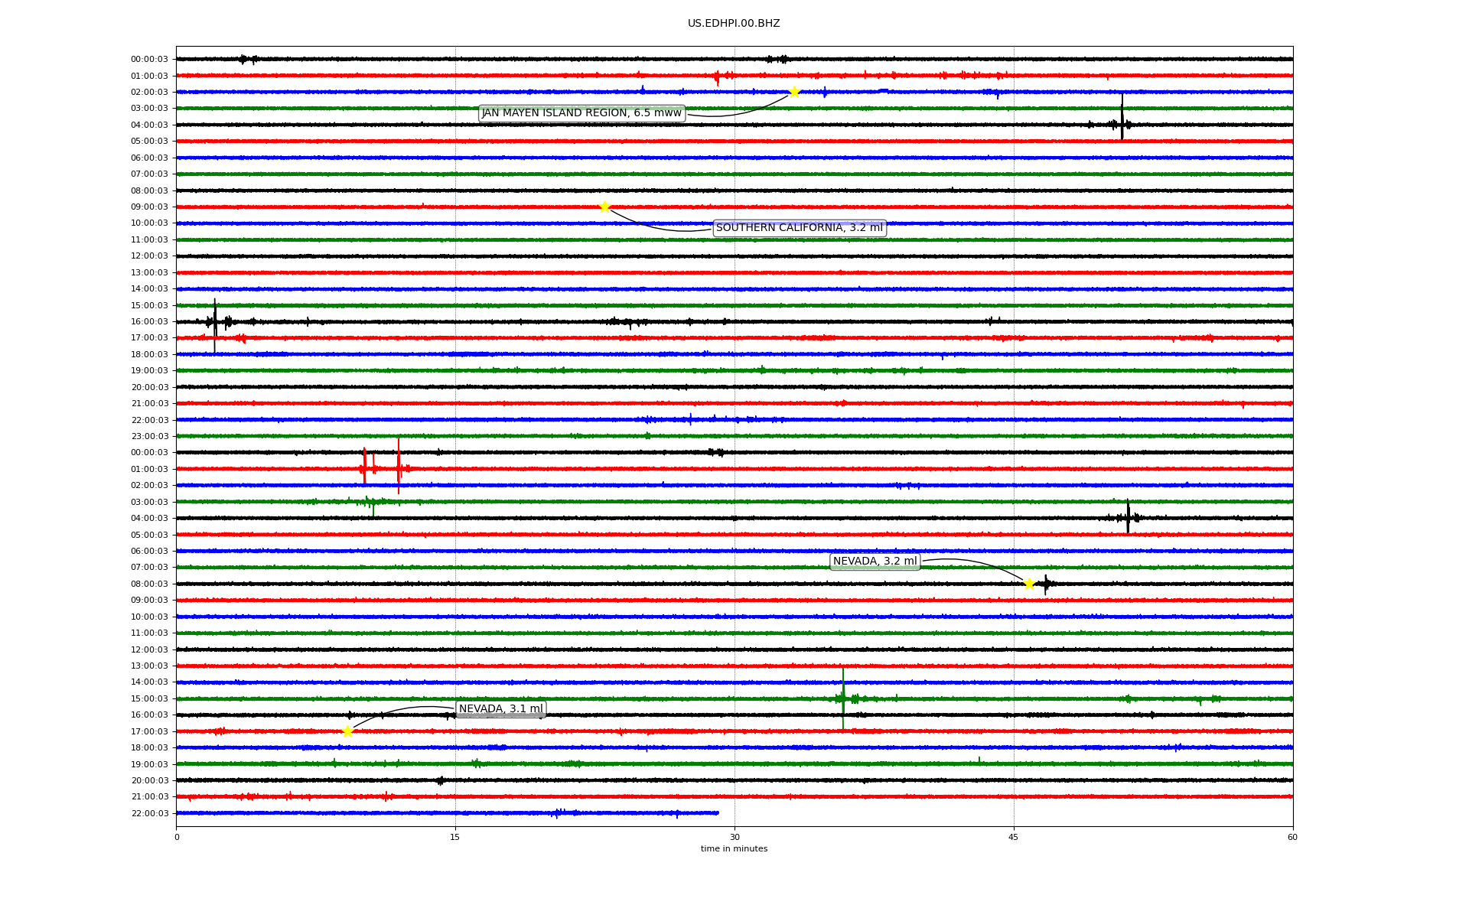Image resolution: width=1469 pixels, height=918 pixels.
Task: Click the Nevada 3.1 ml star marker
Action: pyautogui.click(x=347, y=731)
